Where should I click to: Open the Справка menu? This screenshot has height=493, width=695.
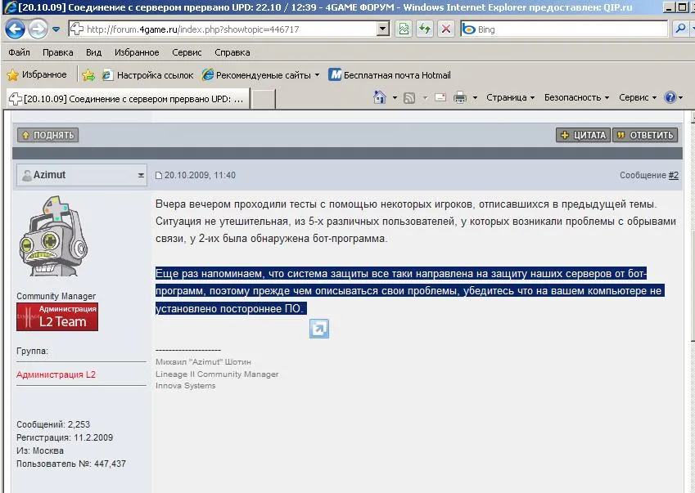click(x=232, y=52)
